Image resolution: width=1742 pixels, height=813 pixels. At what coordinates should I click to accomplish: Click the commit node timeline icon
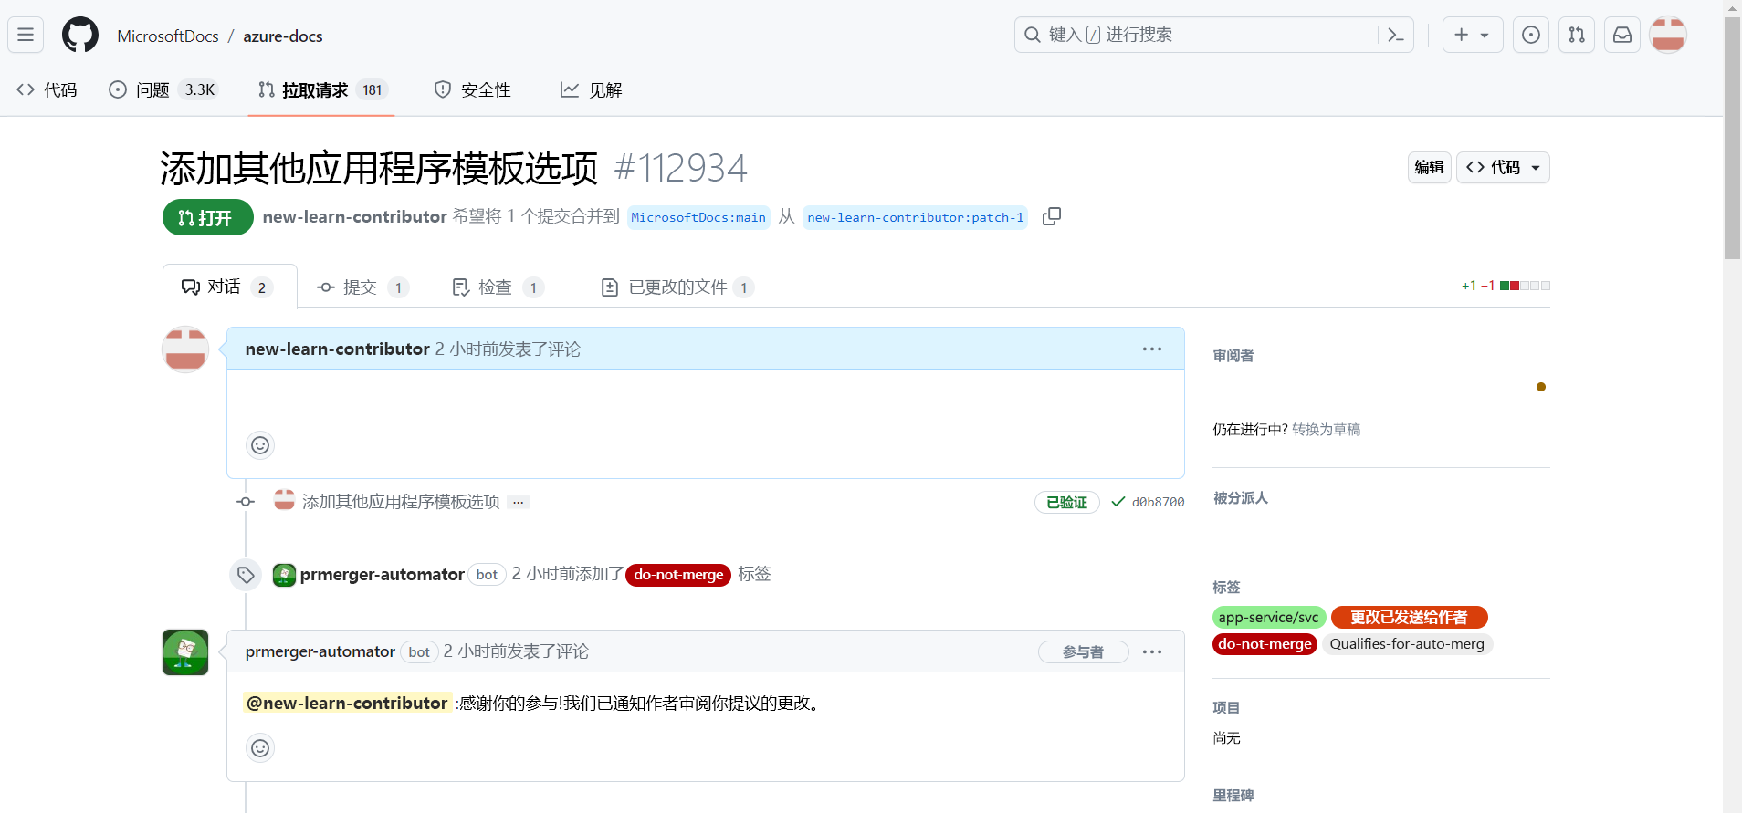coord(246,502)
